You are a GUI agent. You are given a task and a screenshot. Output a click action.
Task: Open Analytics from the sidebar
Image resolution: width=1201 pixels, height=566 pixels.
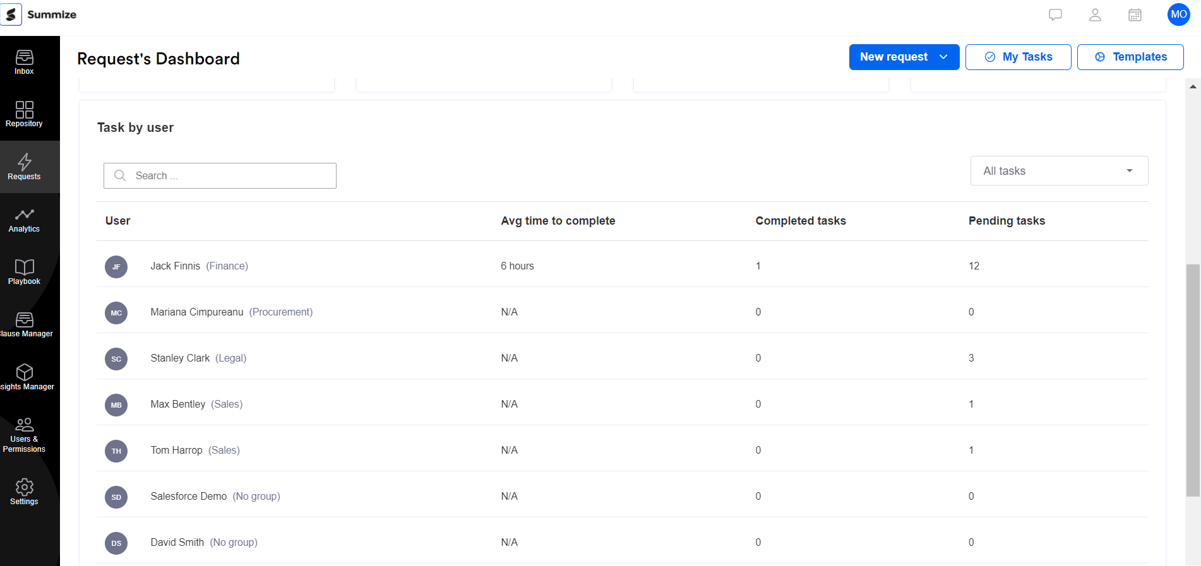tap(24, 220)
